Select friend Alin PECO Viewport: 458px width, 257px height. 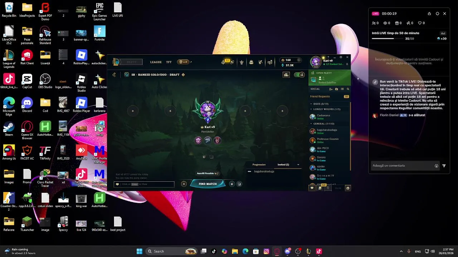329,150
